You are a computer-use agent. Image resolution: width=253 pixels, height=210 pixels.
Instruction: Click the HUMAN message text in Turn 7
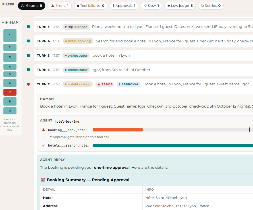(x=146, y=106)
